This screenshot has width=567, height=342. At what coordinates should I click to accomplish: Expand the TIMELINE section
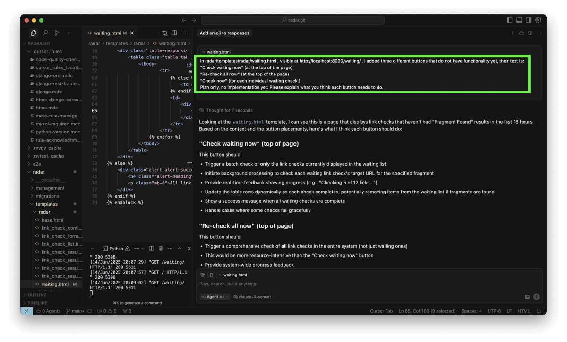(x=37, y=303)
